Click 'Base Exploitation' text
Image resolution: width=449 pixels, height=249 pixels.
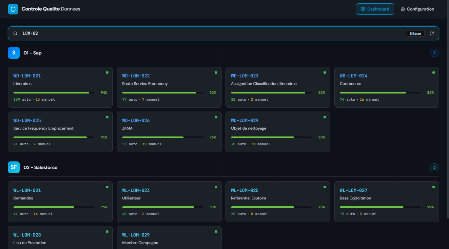[356, 198]
